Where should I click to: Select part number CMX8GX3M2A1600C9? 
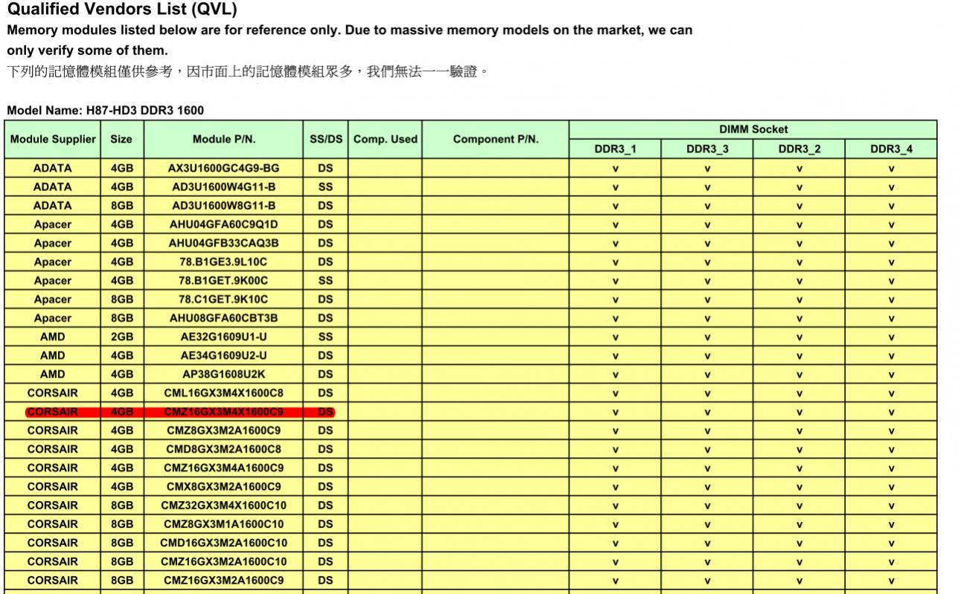click(x=223, y=487)
